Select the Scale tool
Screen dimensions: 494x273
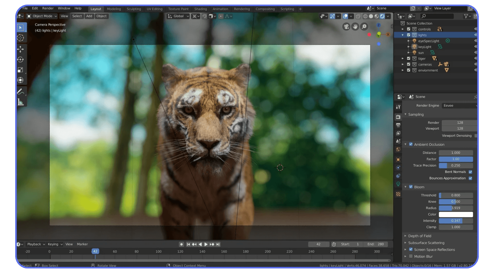coord(21,70)
